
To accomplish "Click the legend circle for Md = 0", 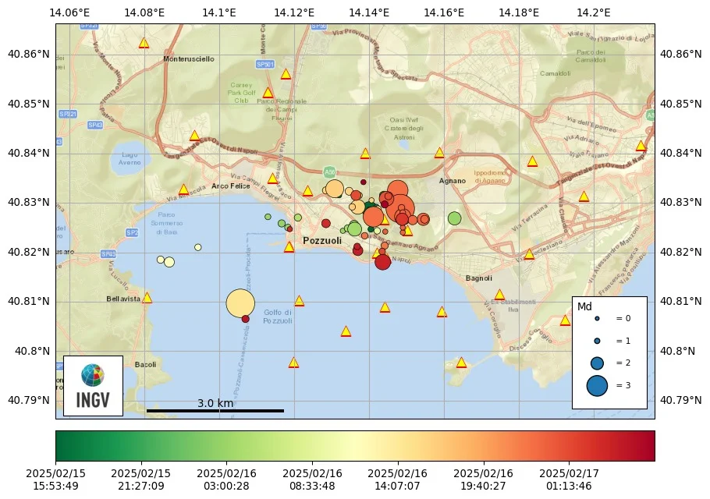I will pyautogui.click(x=597, y=318).
